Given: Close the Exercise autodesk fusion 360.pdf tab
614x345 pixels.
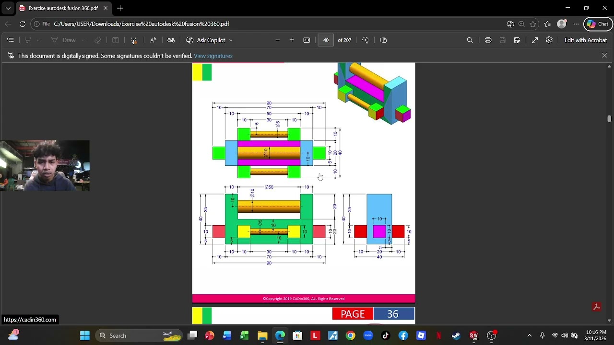Looking at the screenshot, I should (106, 8).
